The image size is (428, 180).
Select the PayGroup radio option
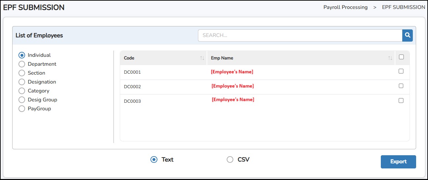coord(22,109)
